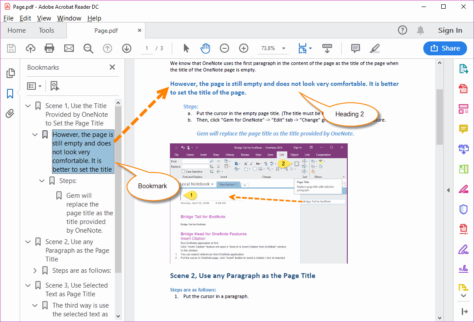The height and width of the screenshot is (322, 474).
Task: Open Combine Files tool in right pane
Action: [464, 149]
